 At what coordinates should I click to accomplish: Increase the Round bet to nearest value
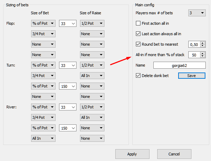(203, 43)
